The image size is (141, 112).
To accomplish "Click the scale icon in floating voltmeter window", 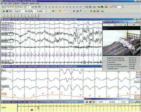I will coord(94,102).
